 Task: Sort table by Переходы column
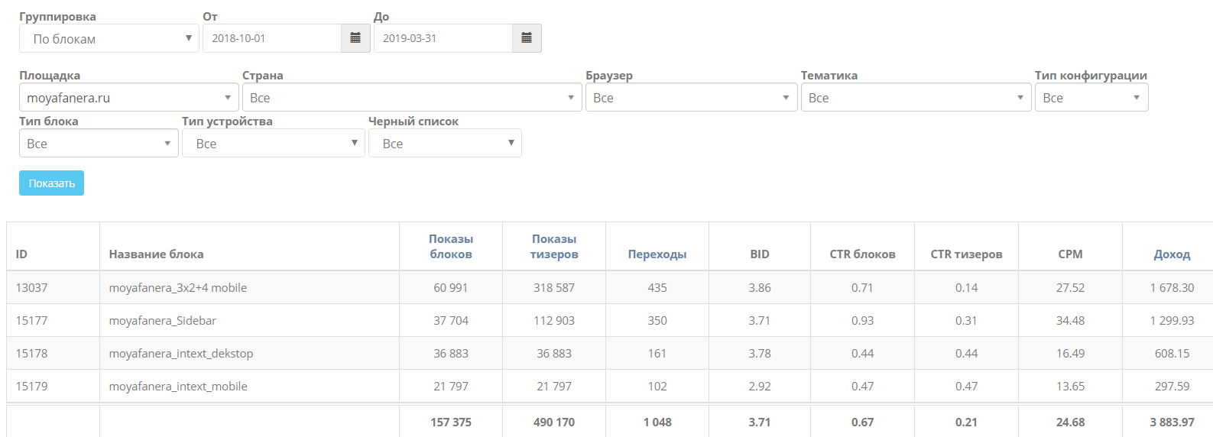(657, 254)
